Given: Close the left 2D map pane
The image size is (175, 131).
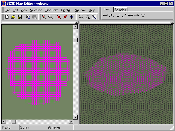Looking at the screenshot, I should coord(77,22).
